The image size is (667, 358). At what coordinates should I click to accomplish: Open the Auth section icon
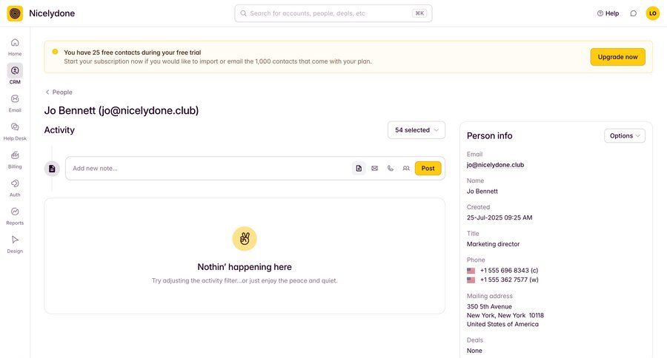point(15,188)
